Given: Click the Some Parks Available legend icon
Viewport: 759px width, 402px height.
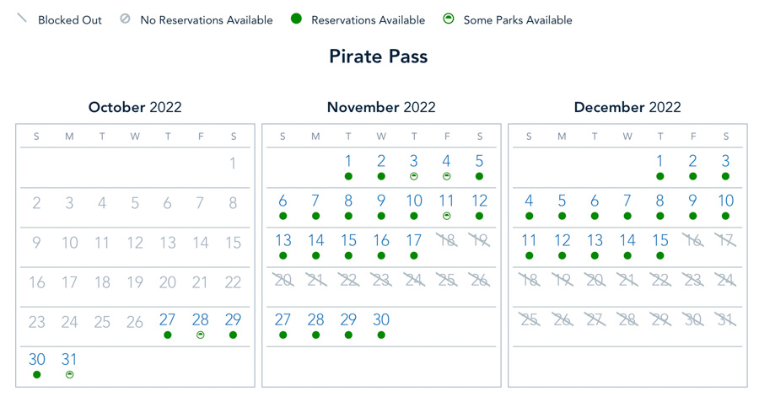Looking at the screenshot, I should (449, 19).
